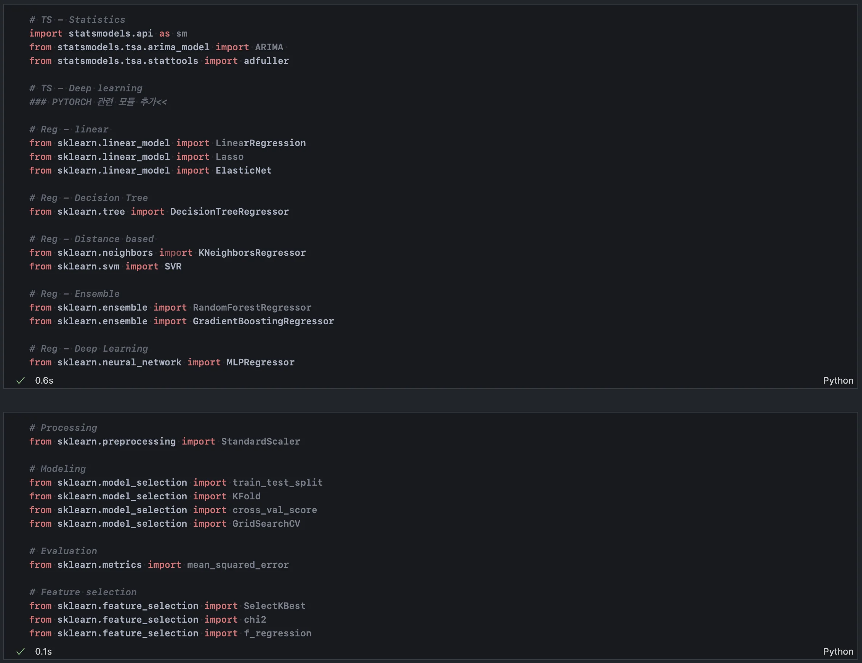This screenshot has height=663, width=862.
Task: Click the mean_squared_error import name
Action: point(238,565)
